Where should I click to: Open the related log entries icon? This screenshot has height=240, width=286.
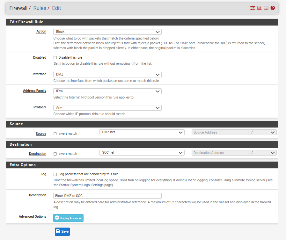[266, 8]
